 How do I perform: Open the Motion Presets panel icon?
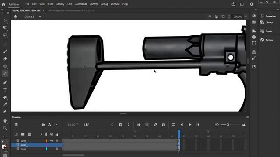tap(254, 58)
